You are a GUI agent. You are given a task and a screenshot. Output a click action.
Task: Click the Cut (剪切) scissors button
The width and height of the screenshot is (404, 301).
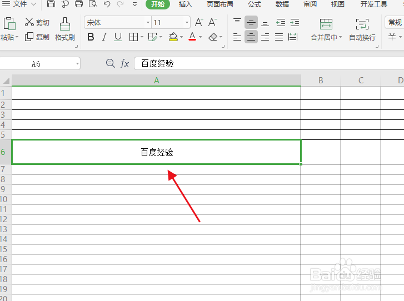coord(37,22)
